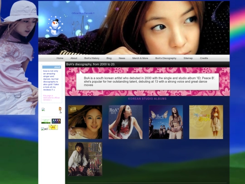245x184 pixels.
Task: Go to the About menu item
Action: click(74, 58)
